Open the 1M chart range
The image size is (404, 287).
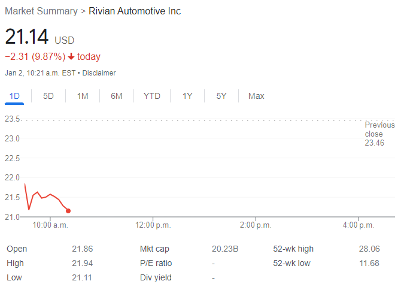[83, 96]
